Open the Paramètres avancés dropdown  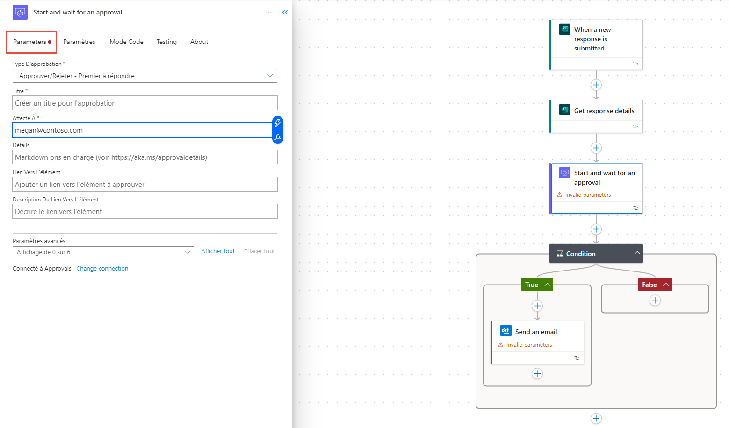(x=103, y=252)
